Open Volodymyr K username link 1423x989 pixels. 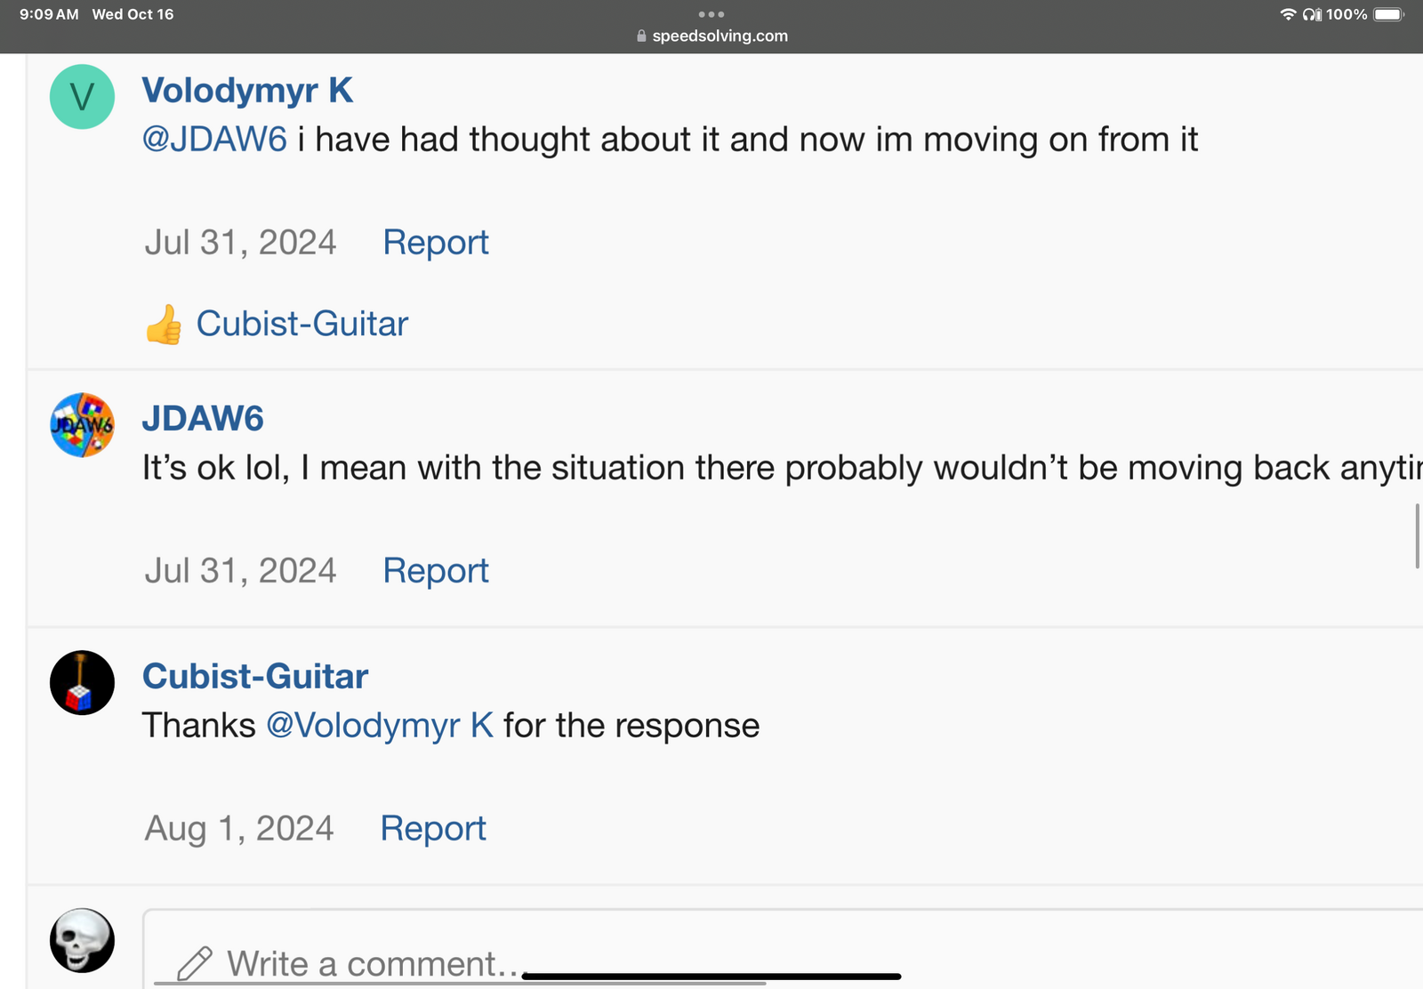247,91
